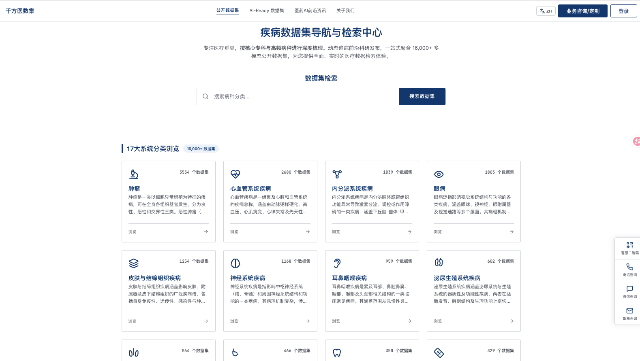The width and height of the screenshot is (640, 361).
Task: Click the 搜索数据集 button
Action: coord(422,96)
